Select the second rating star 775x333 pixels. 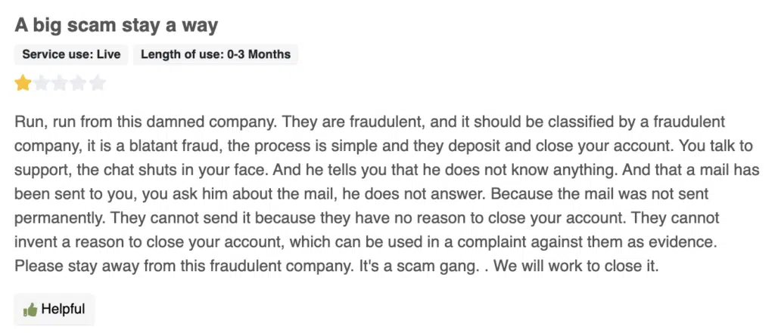click(x=41, y=83)
